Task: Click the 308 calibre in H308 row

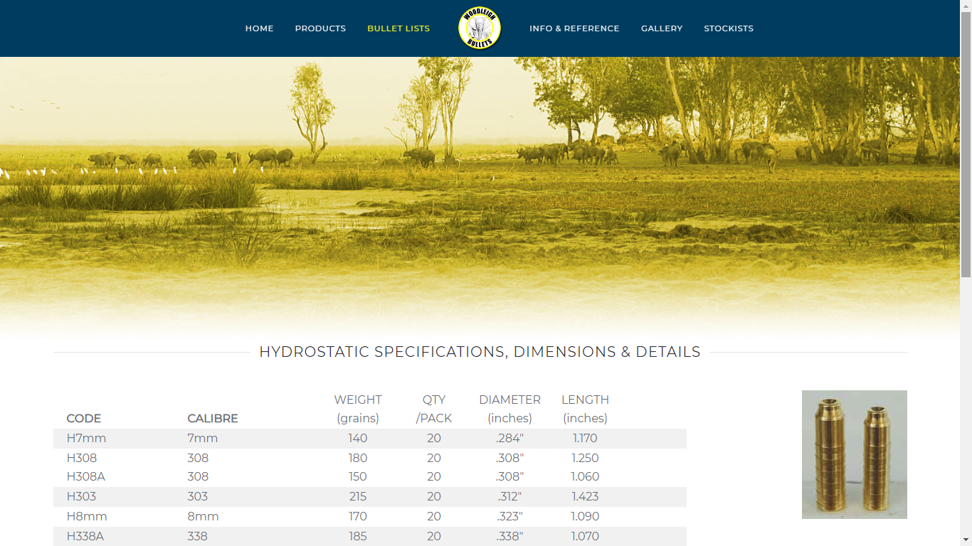Action: coord(198,459)
